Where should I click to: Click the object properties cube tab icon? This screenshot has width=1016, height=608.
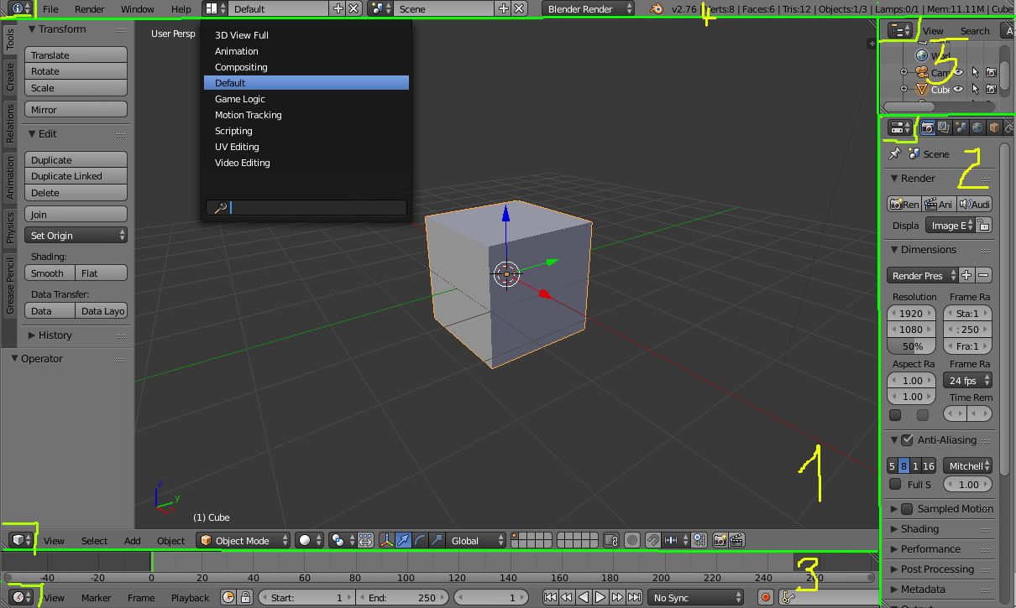tap(994, 127)
